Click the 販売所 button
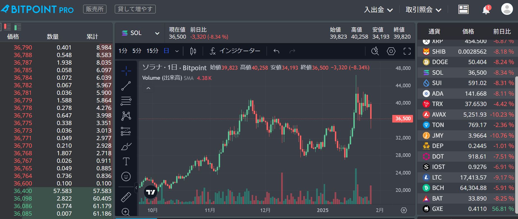This screenshot has width=518, height=219. pos(95,9)
